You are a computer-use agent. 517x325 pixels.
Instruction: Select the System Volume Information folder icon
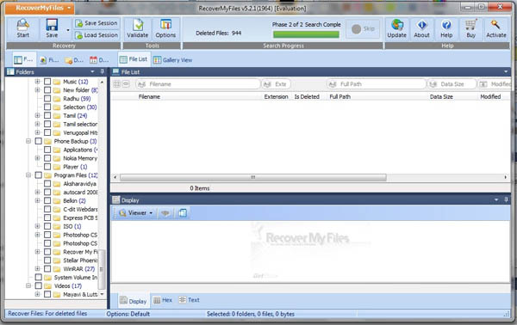47,278
